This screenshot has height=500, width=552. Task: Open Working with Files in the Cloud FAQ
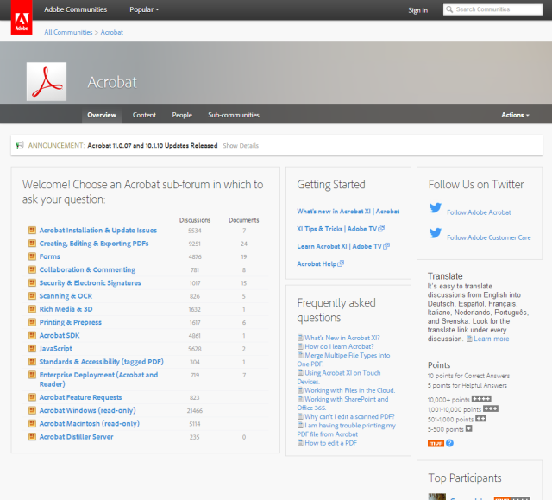tap(350, 390)
